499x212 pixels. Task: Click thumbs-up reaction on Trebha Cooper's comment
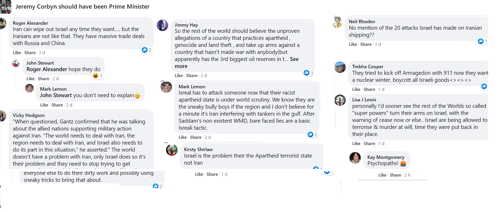point(484,86)
